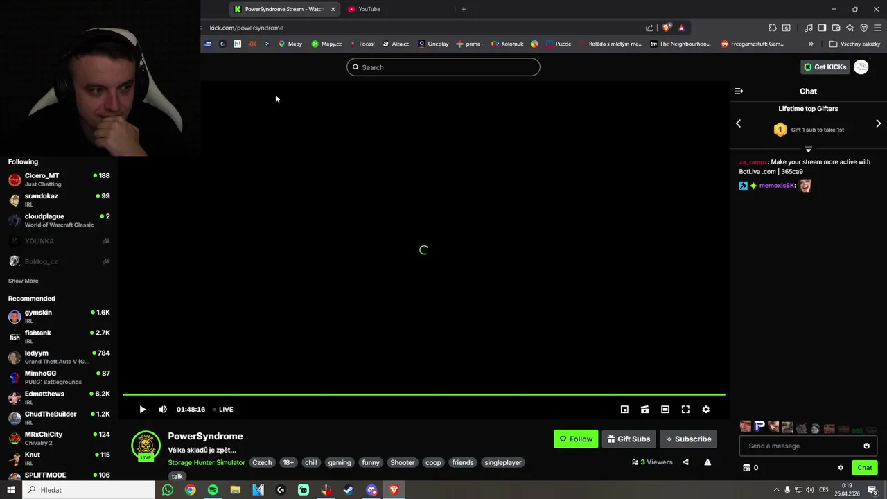Open fishtank recommended channel
This screenshot has height=499, width=887.
[59, 337]
